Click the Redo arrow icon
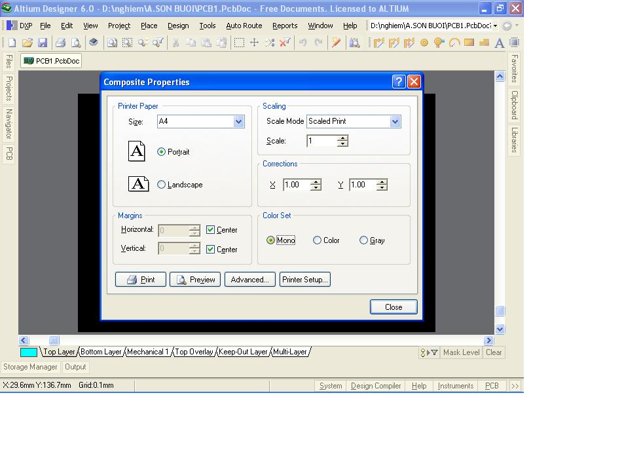This screenshot has width=622, height=452. (x=318, y=43)
